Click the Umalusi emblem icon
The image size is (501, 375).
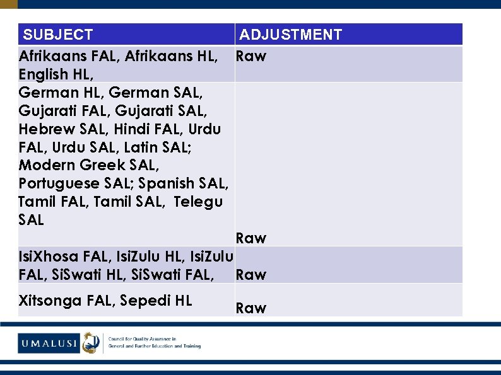(x=91, y=342)
